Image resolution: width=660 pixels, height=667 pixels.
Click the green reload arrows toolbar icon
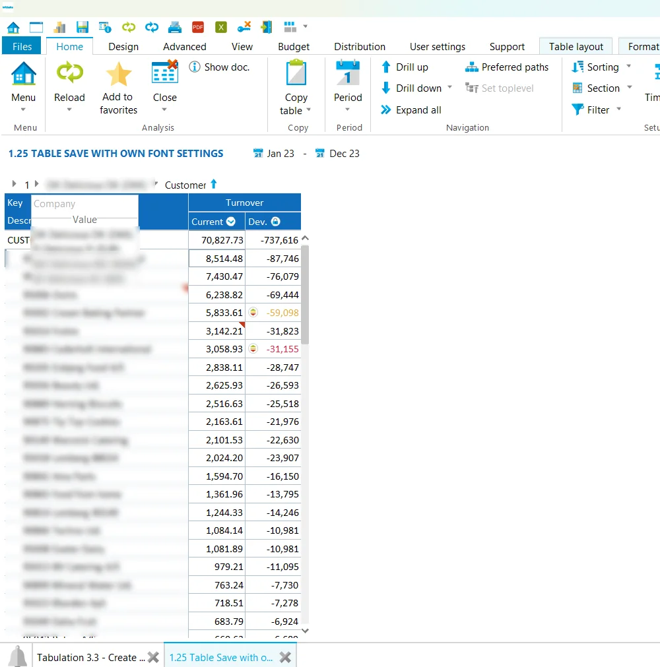pyautogui.click(x=128, y=27)
